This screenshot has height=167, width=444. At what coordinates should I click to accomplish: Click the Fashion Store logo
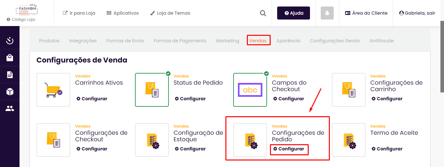pyautogui.click(x=27, y=10)
